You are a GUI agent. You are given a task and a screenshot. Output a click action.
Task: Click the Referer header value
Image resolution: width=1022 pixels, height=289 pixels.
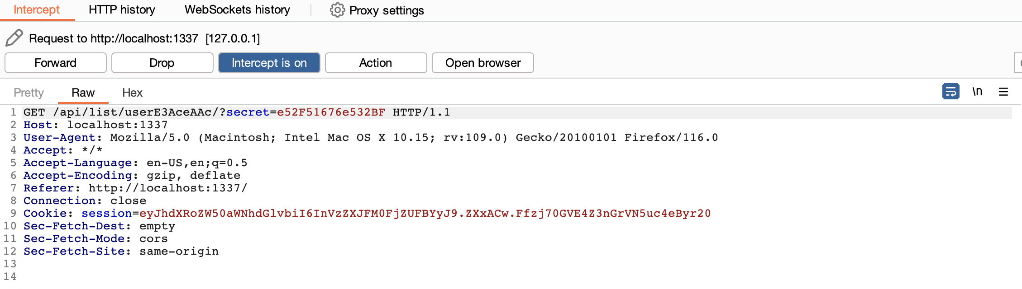pyautogui.click(x=168, y=188)
